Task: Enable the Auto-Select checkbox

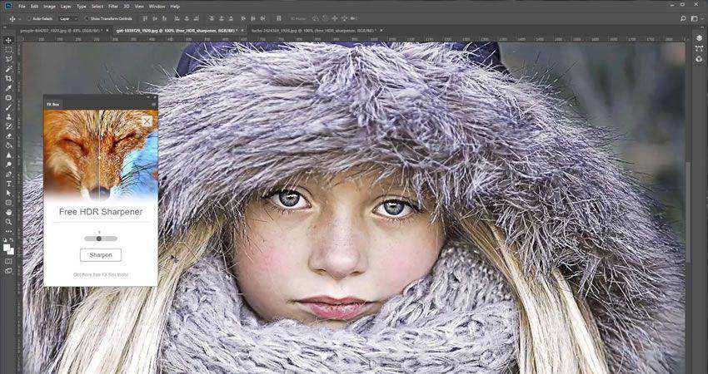Action: 29,17
